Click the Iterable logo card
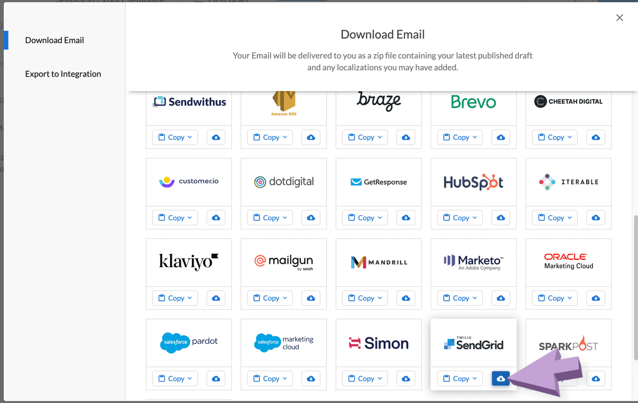The width and height of the screenshot is (638, 403). pos(568,182)
